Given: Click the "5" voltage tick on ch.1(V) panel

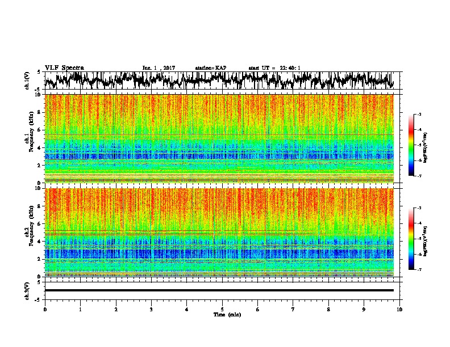Looking at the screenshot, I should click(x=39, y=72).
